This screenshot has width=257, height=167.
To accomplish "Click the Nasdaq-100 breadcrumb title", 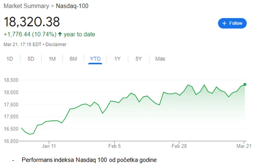I will click(72, 6).
